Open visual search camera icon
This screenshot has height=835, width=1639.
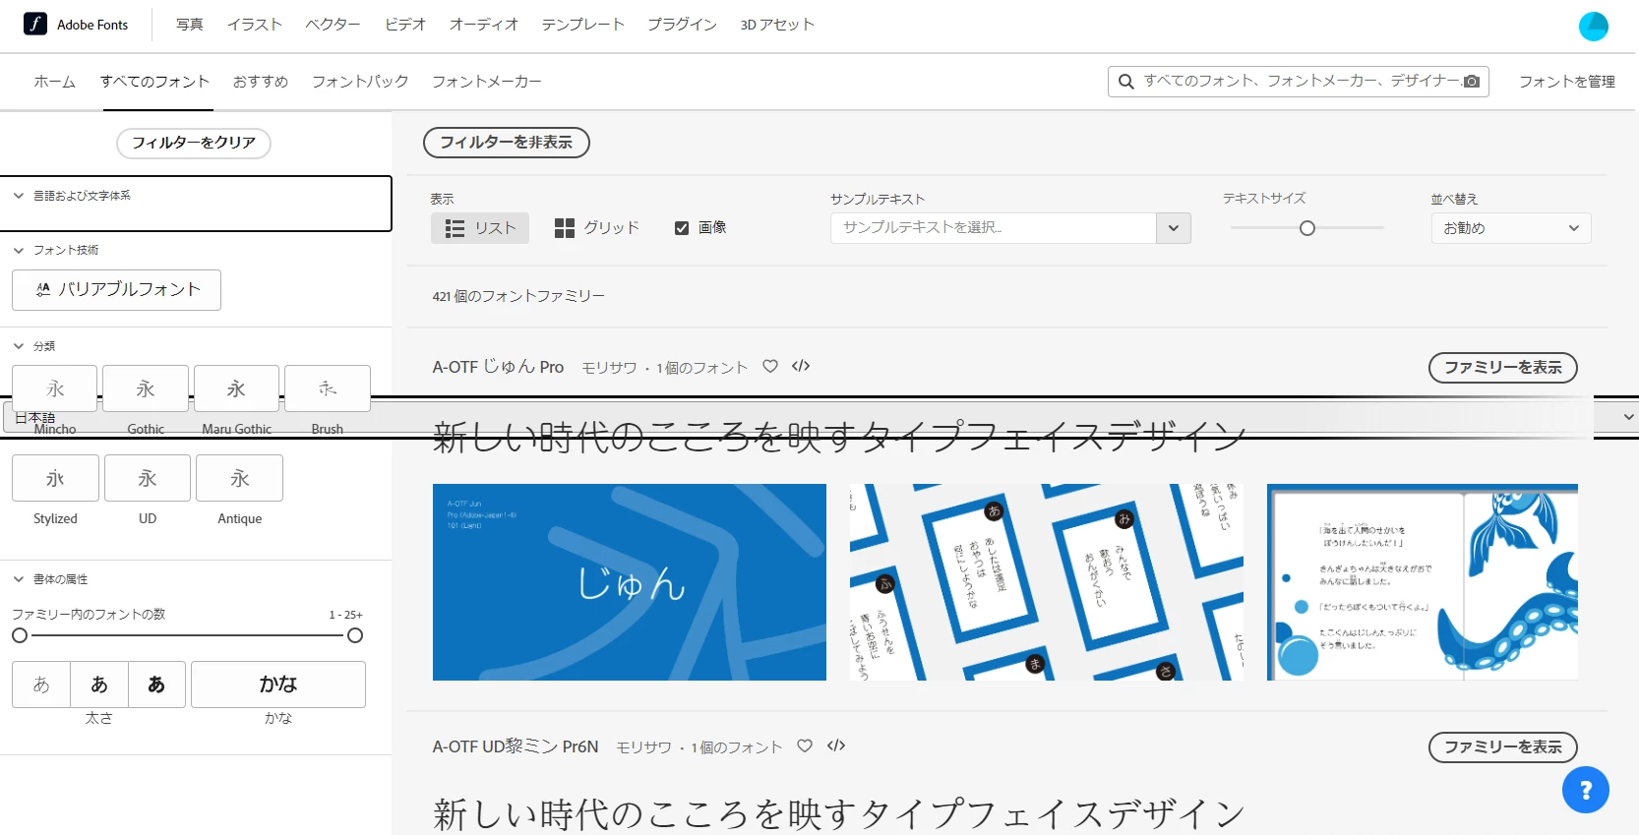(x=1472, y=82)
